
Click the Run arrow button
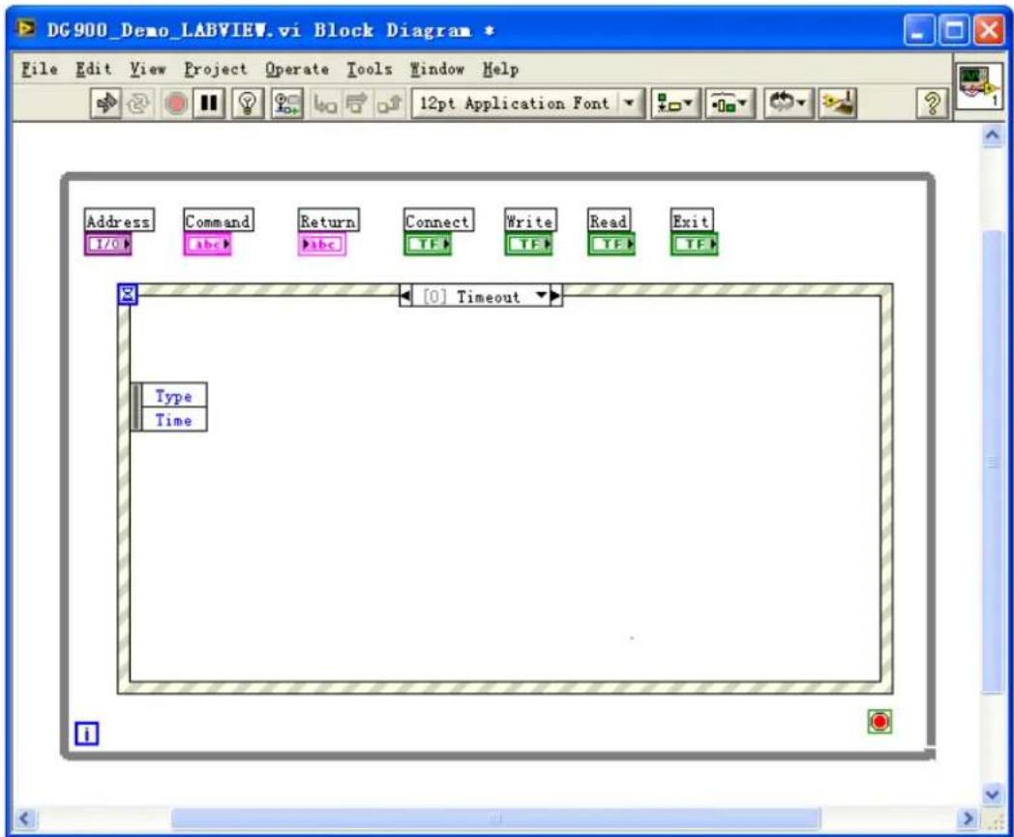[105, 104]
